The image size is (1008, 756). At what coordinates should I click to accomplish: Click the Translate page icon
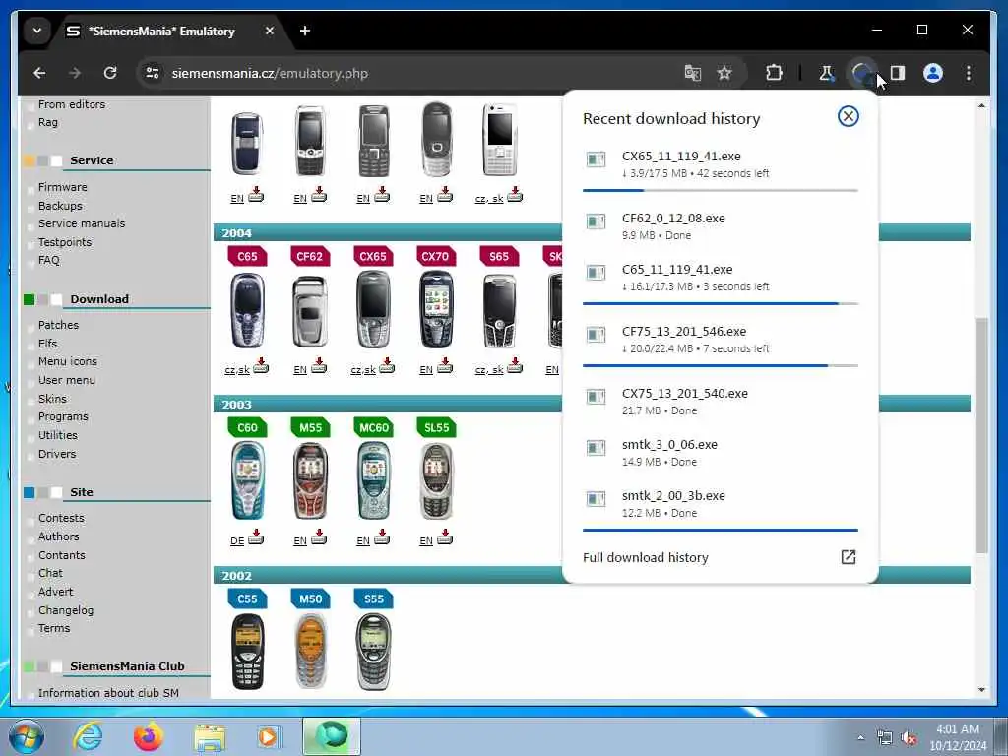tap(692, 73)
